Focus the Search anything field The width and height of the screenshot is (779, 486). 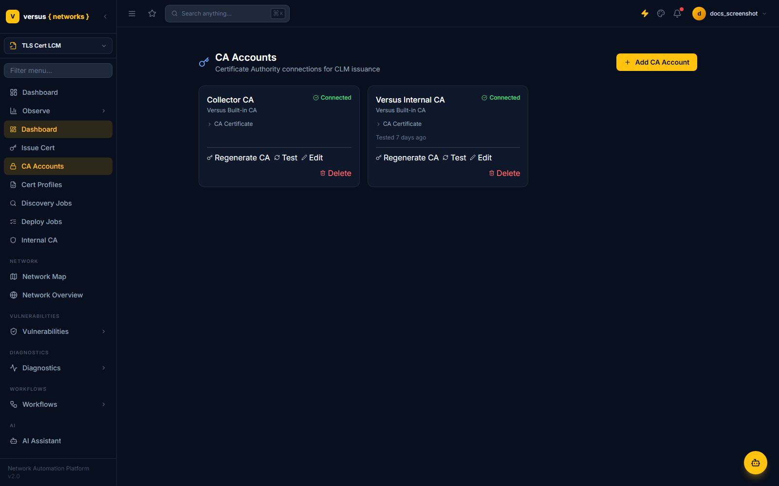pyautogui.click(x=227, y=14)
